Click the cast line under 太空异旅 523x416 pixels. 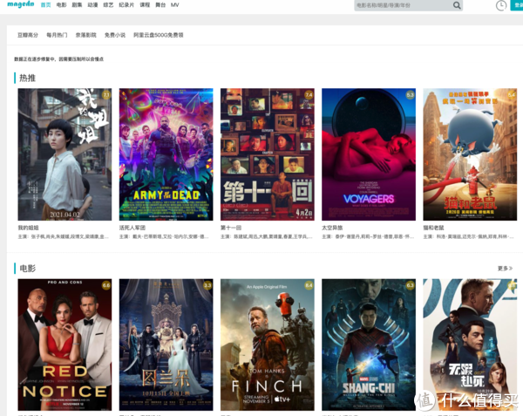pos(368,236)
